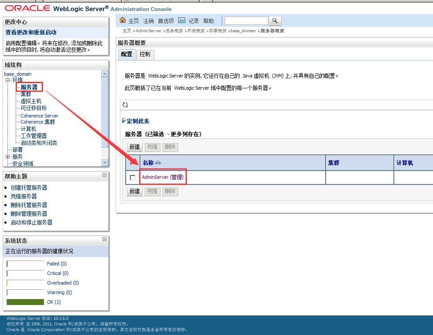
Task: Click the Warning (0) status link
Action: click(60, 292)
